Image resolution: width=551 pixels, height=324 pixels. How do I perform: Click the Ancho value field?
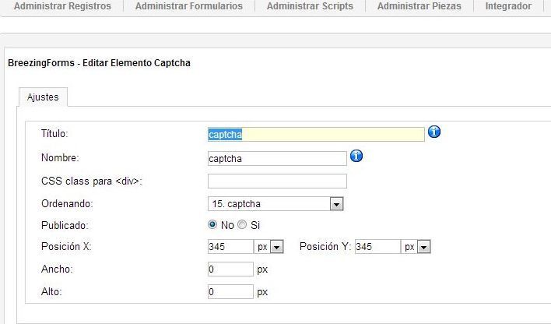pos(230,269)
